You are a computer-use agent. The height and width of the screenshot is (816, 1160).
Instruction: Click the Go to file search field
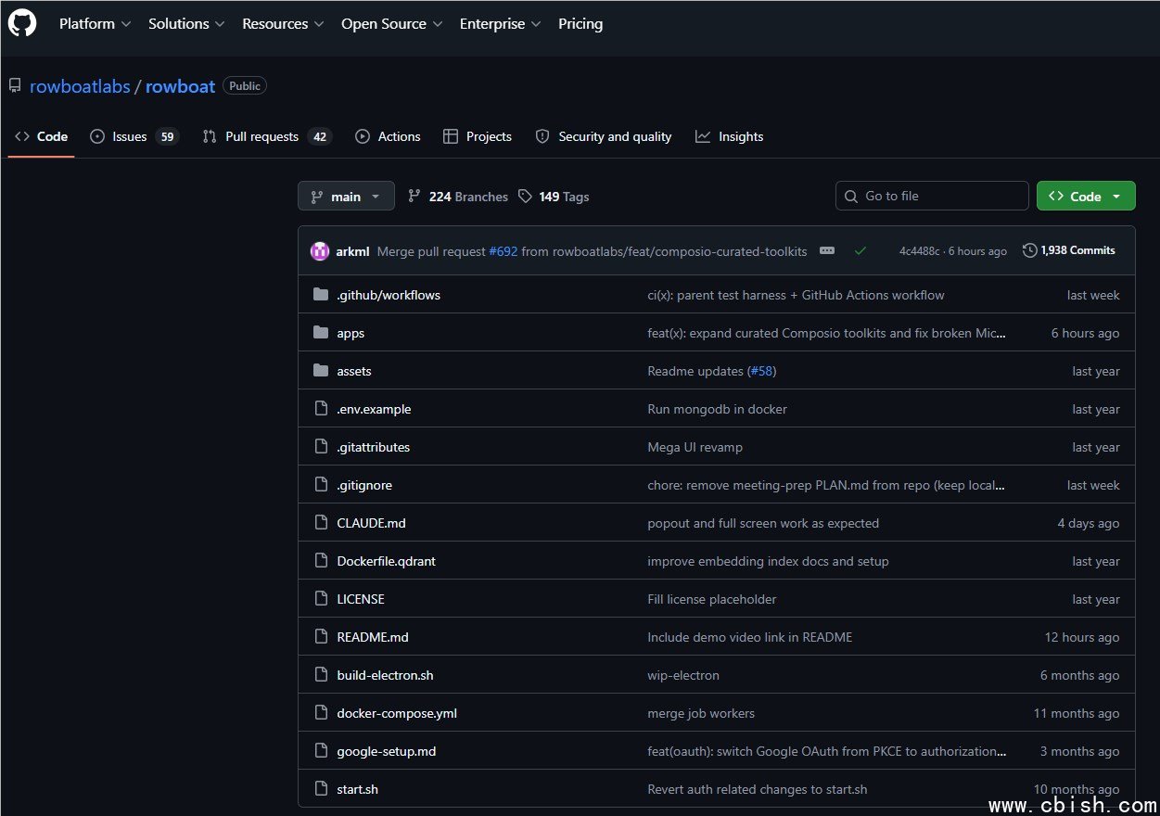click(932, 196)
